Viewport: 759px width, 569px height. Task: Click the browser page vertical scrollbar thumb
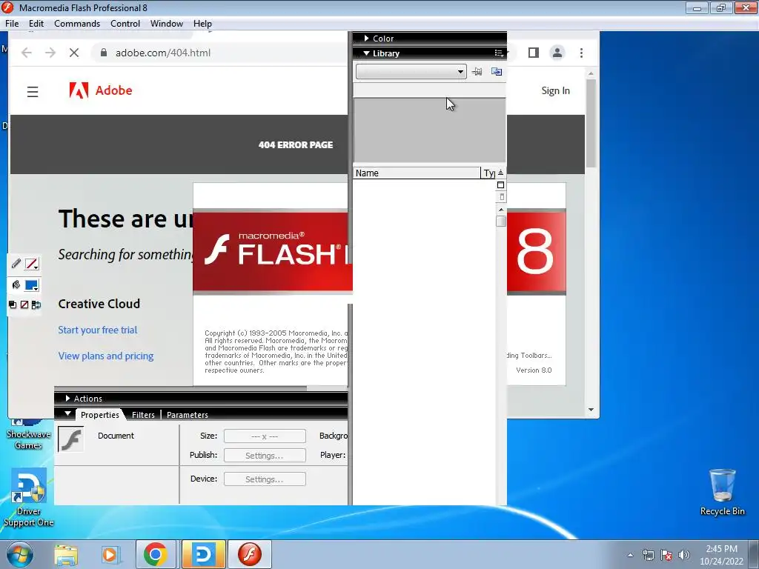pos(591,124)
